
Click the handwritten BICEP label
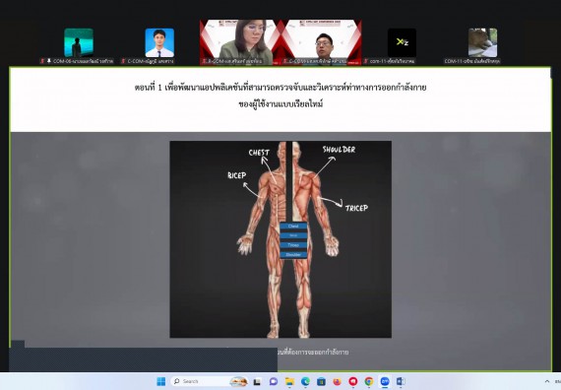pyautogui.click(x=237, y=175)
